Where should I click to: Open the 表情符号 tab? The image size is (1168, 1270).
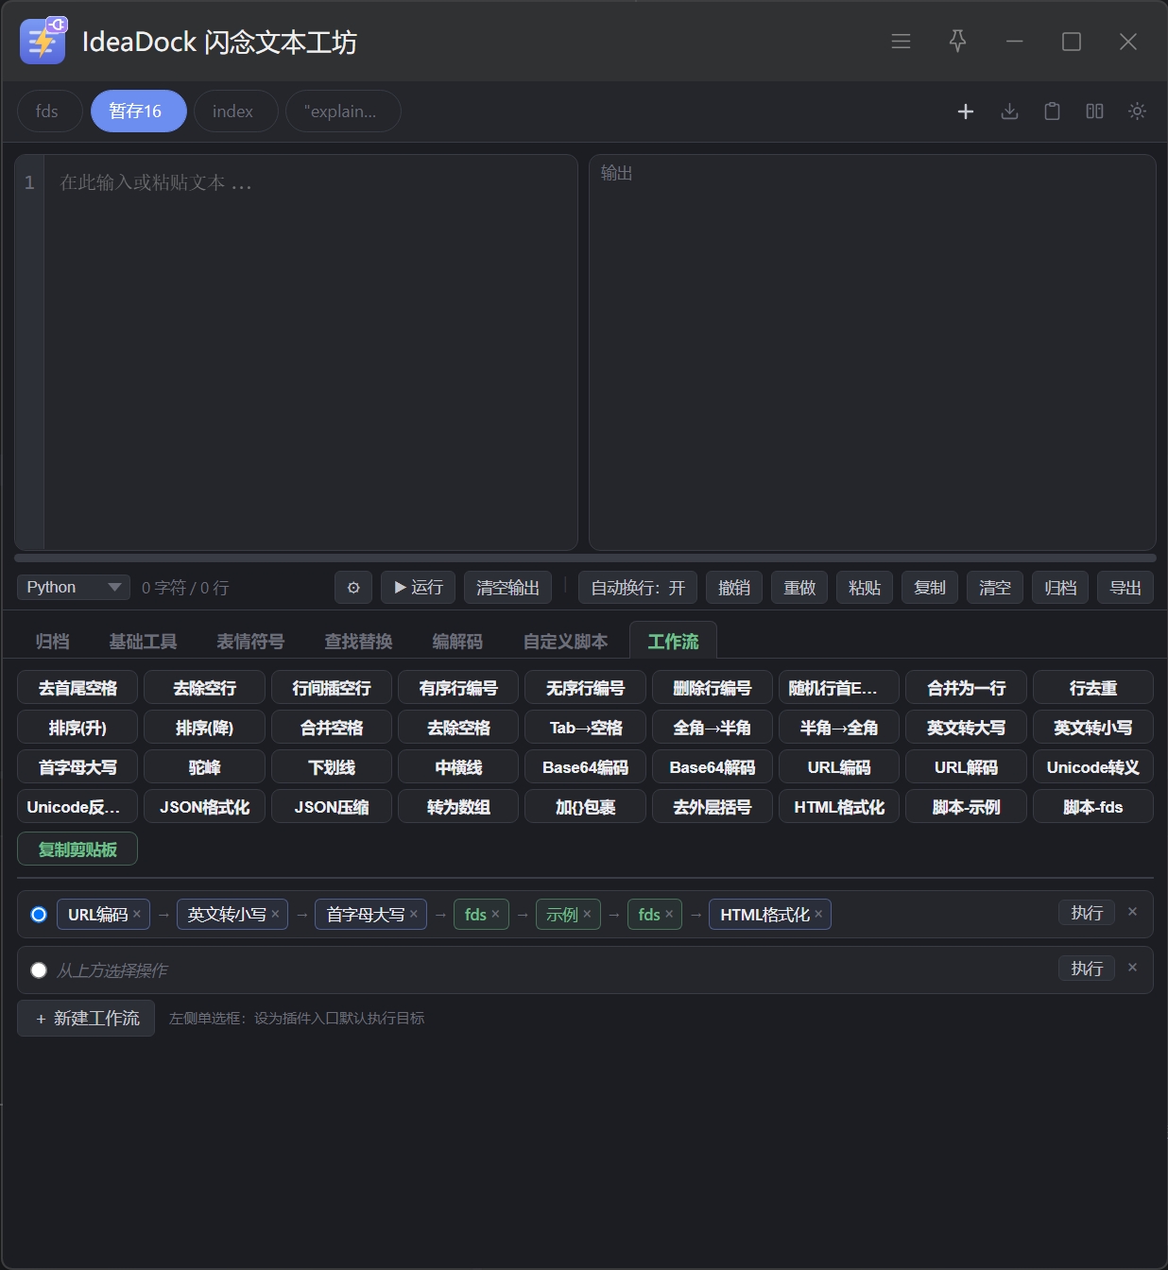pos(250,642)
